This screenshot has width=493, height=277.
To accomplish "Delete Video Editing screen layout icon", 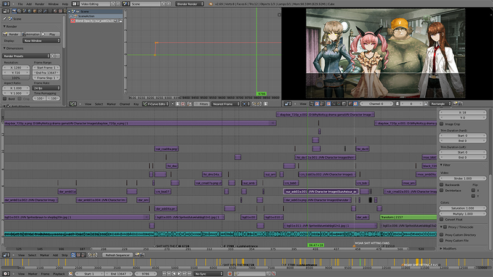I will point(118,4).
